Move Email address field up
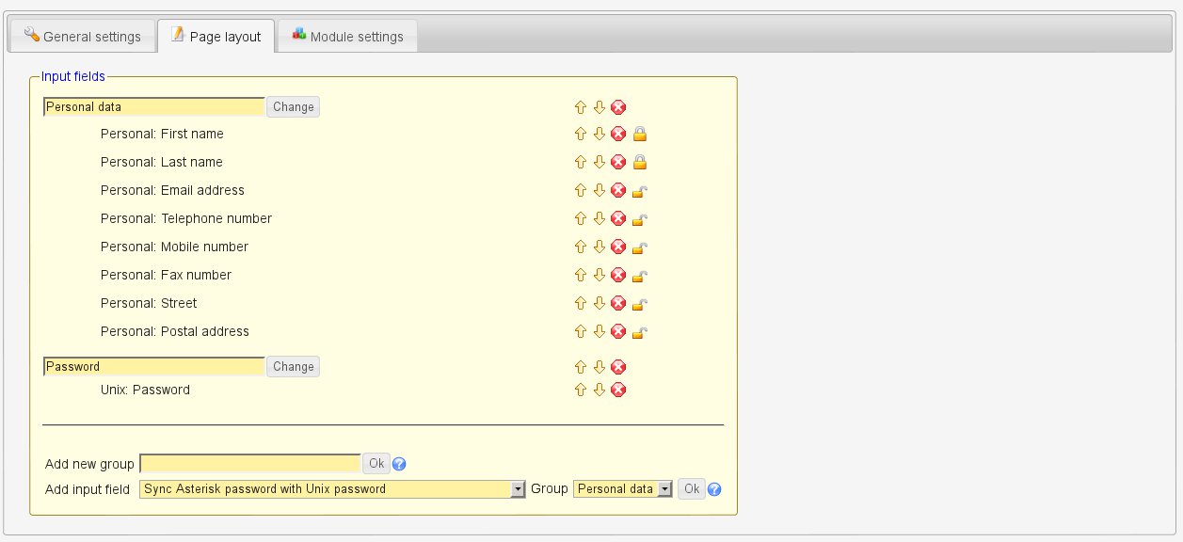The image size is (1183, 542). (581, 191)
